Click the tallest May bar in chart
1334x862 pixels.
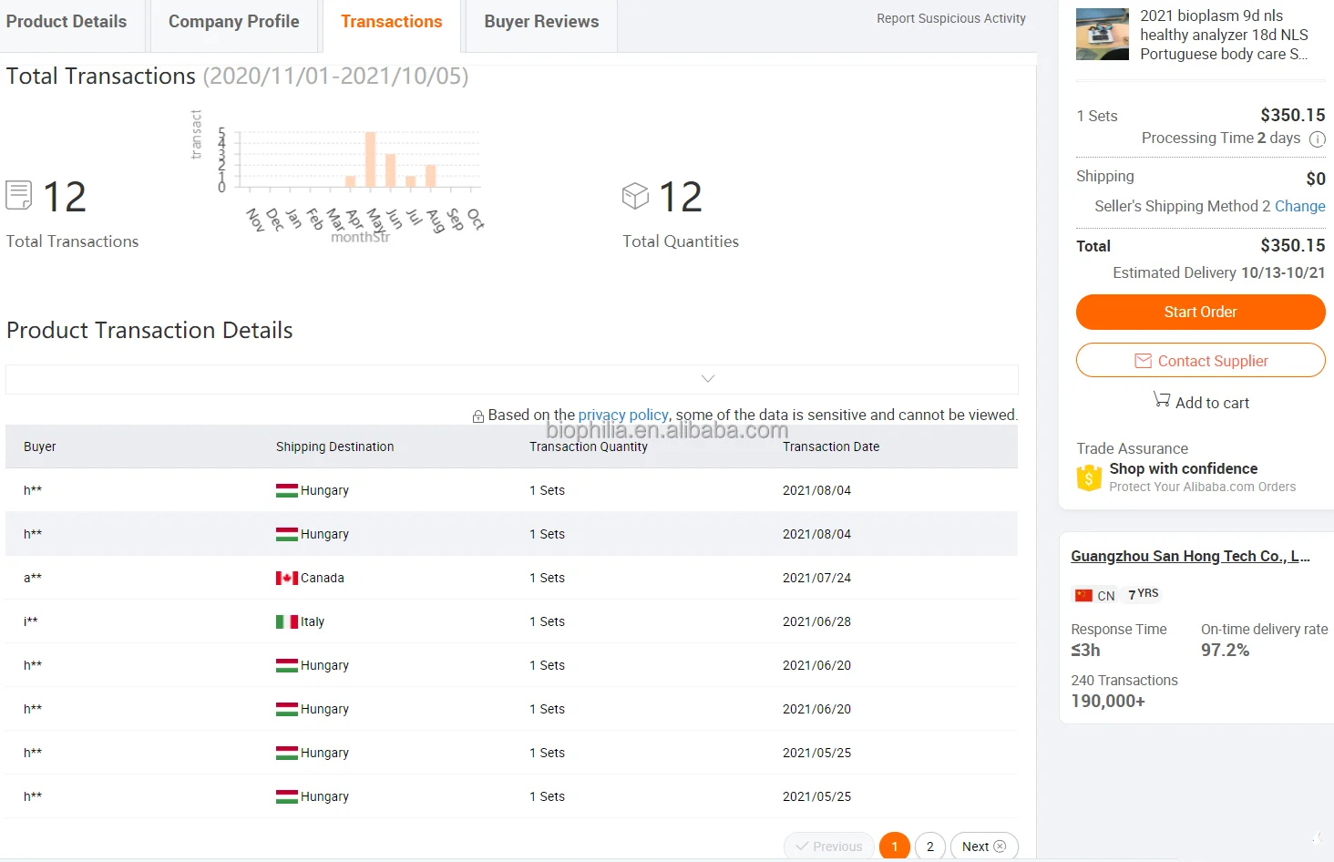(371, 159)
